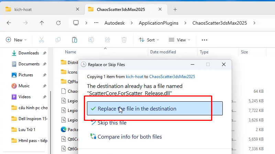
Task: Open the ChaosScatter3dsMax2025 destination link
Action: click(172, 77)
